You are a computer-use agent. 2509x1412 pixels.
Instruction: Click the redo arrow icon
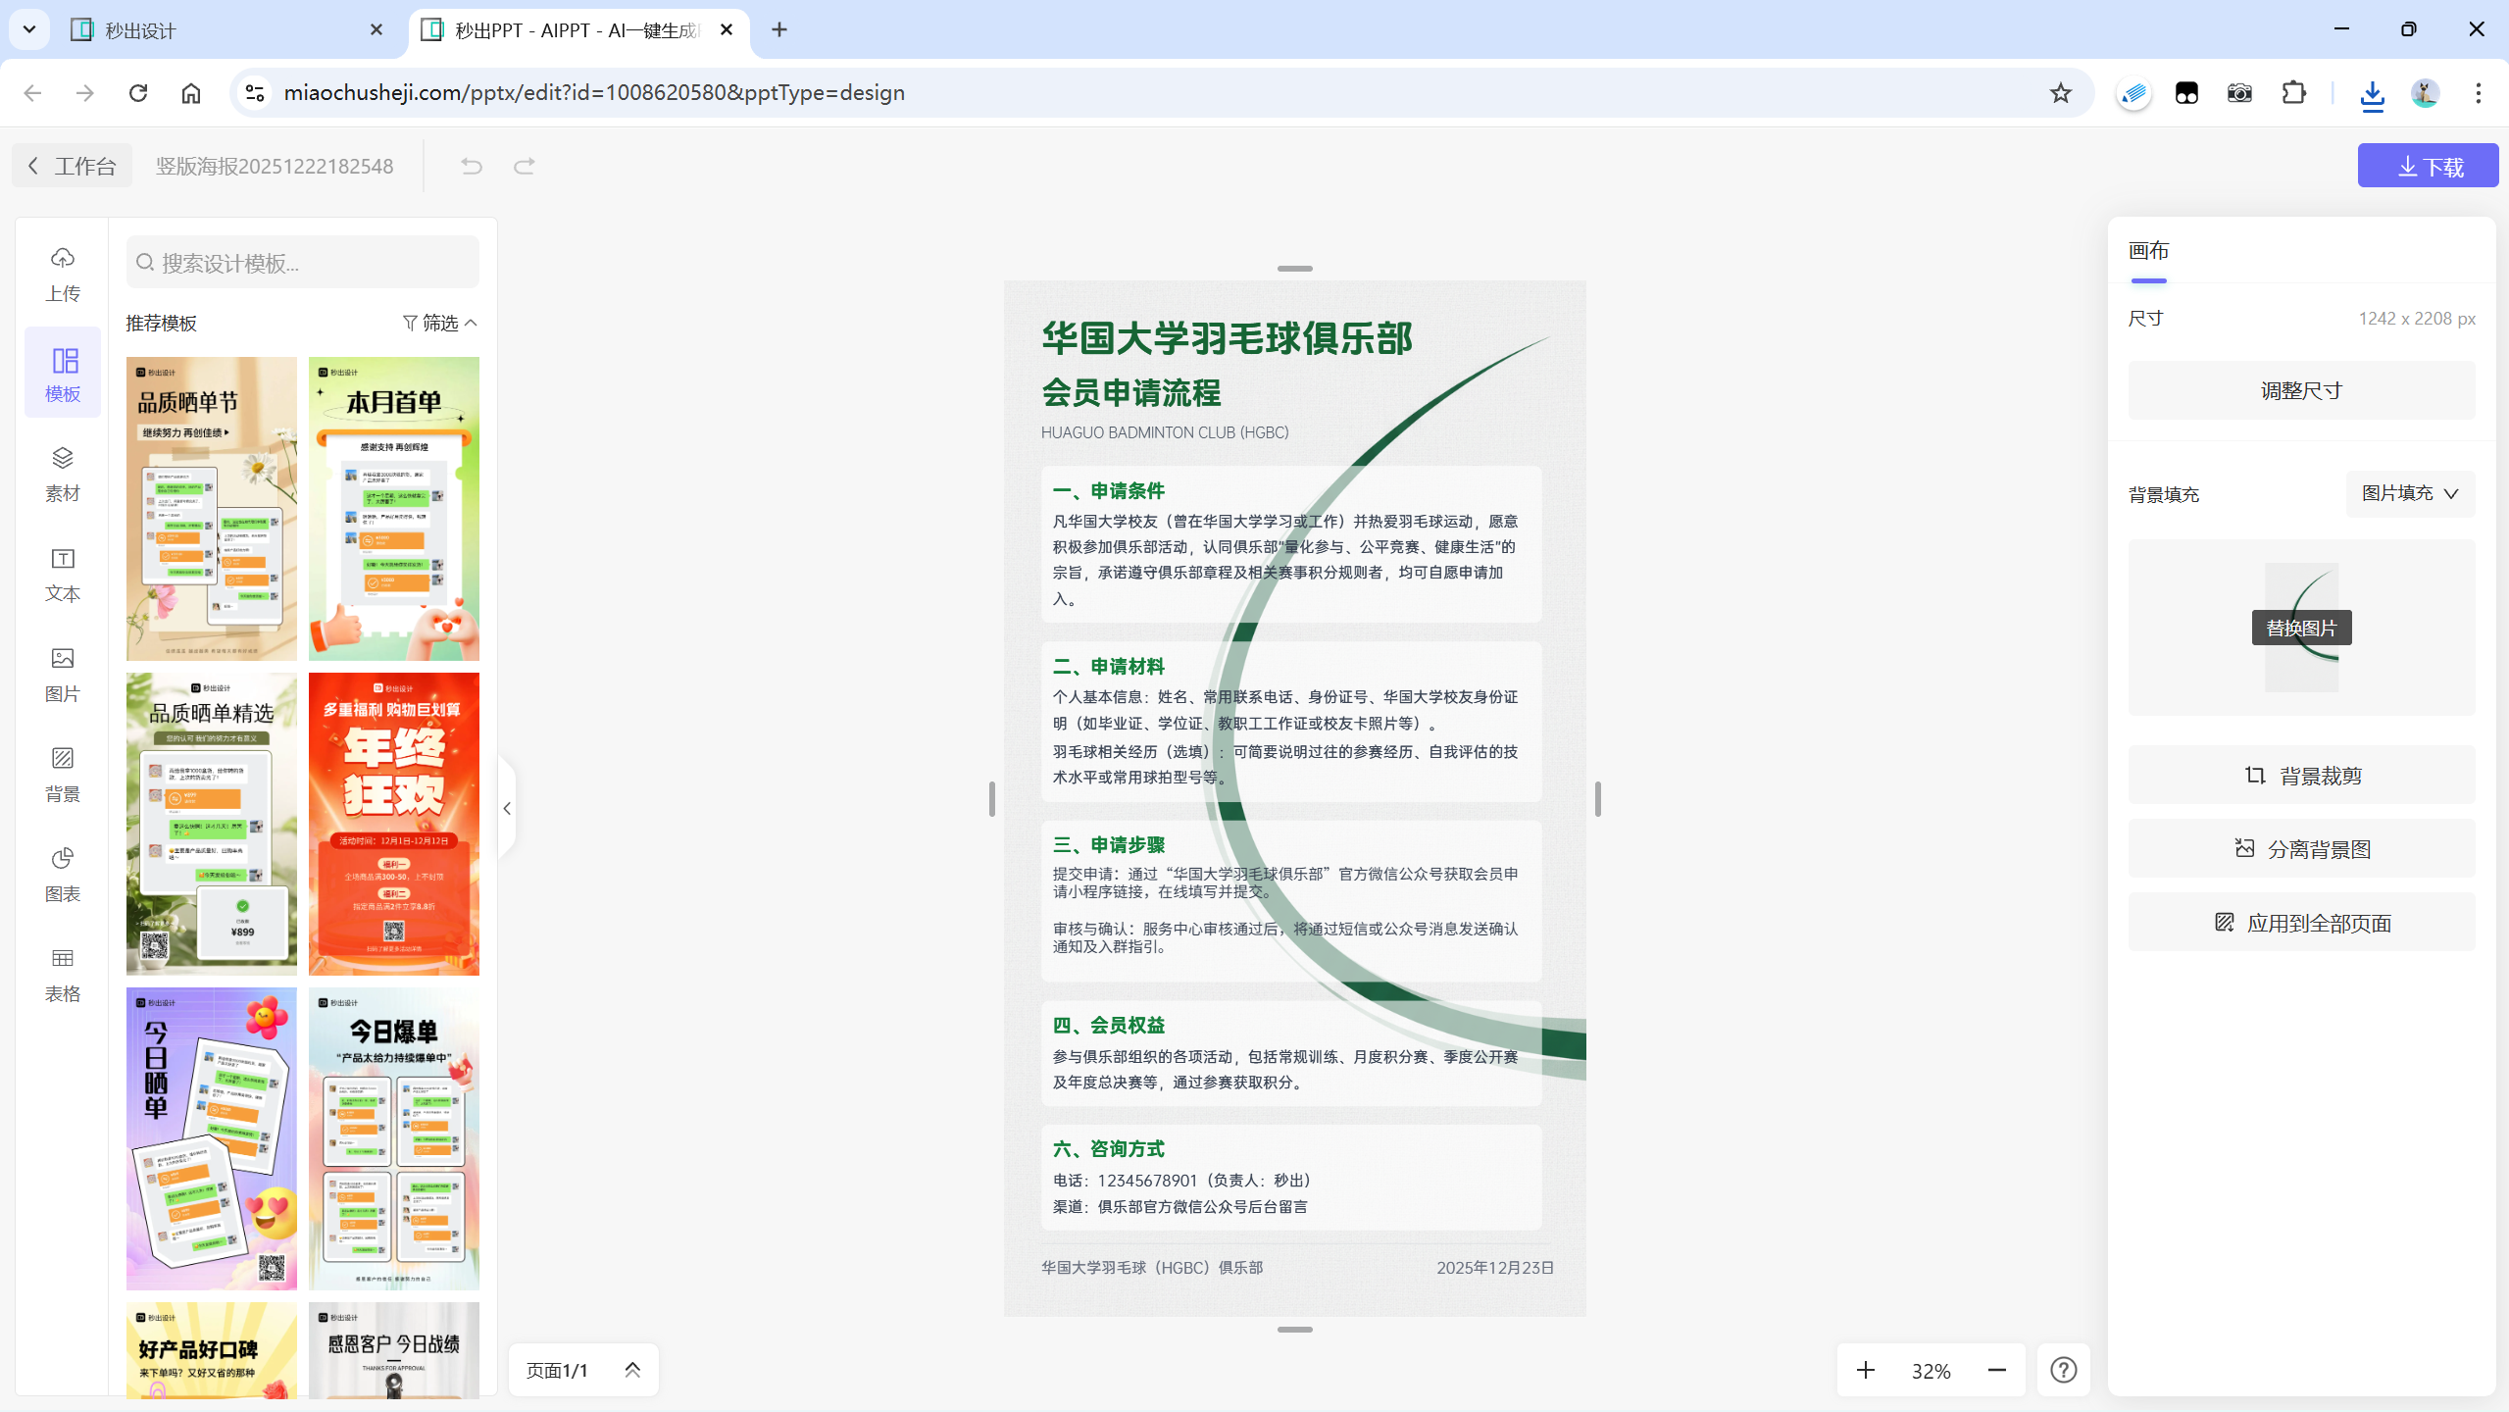525,166
